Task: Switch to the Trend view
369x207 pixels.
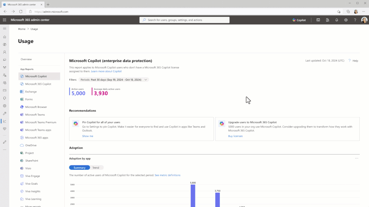Action: (96, 168)
